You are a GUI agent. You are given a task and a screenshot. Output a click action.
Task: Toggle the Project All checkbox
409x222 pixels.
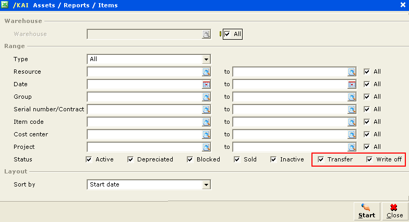tap(367, 147)
